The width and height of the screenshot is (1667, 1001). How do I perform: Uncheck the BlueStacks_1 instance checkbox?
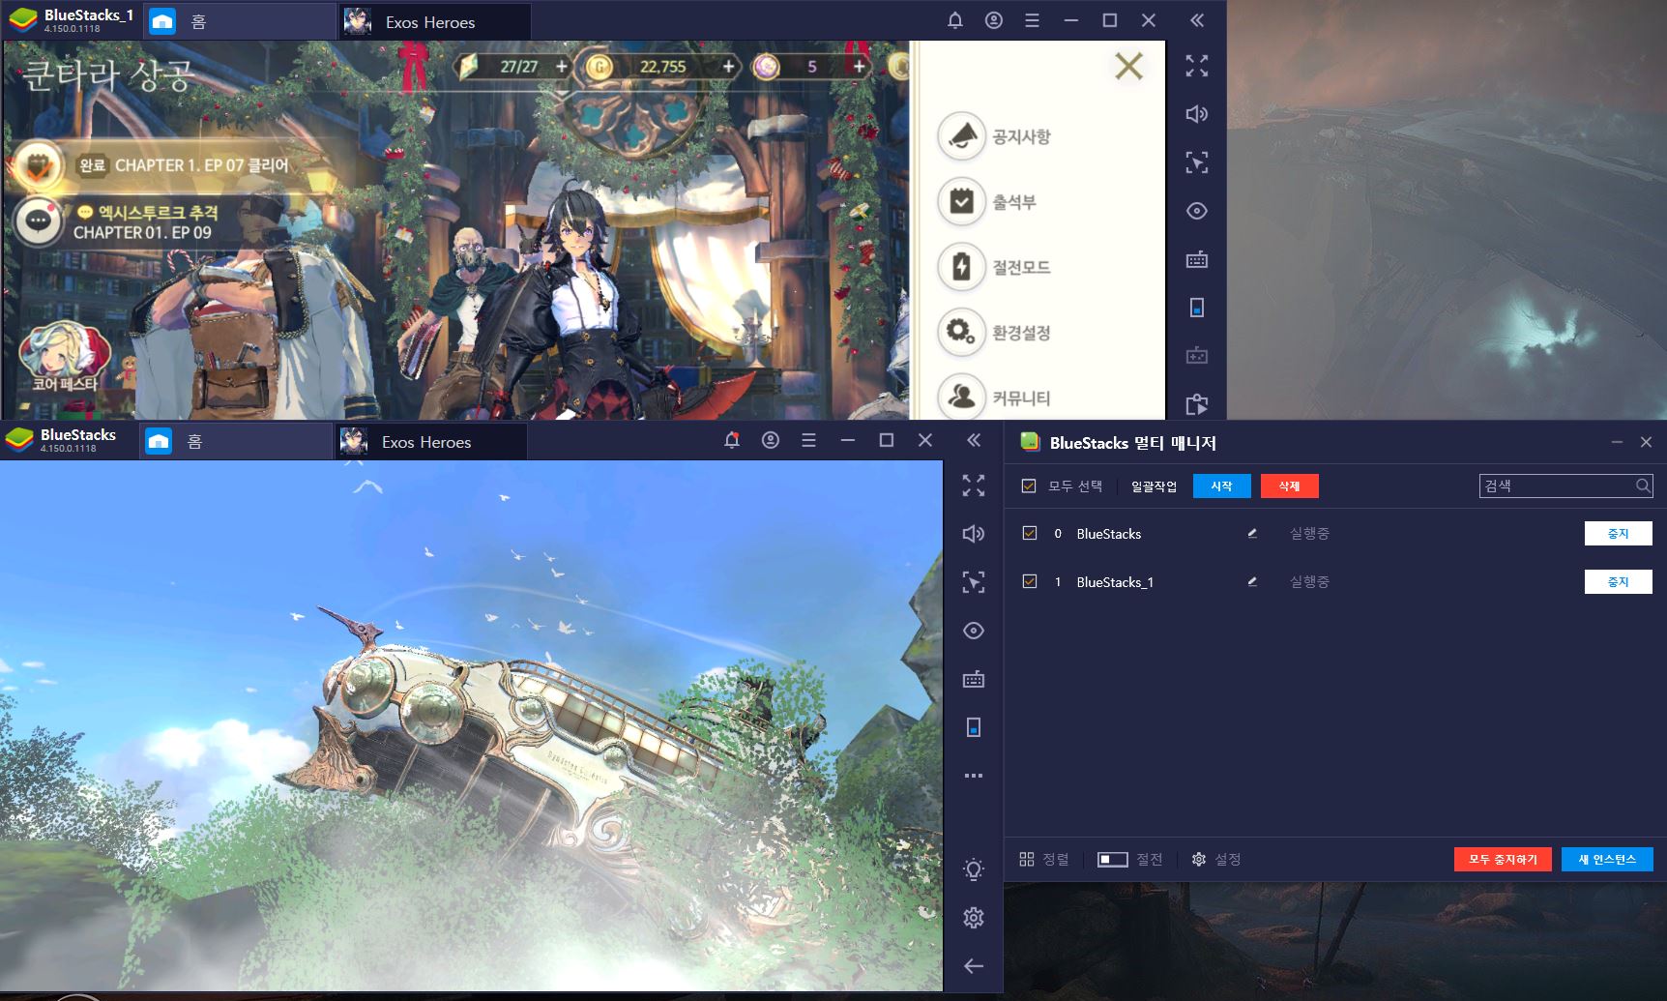click(1029, 581)
